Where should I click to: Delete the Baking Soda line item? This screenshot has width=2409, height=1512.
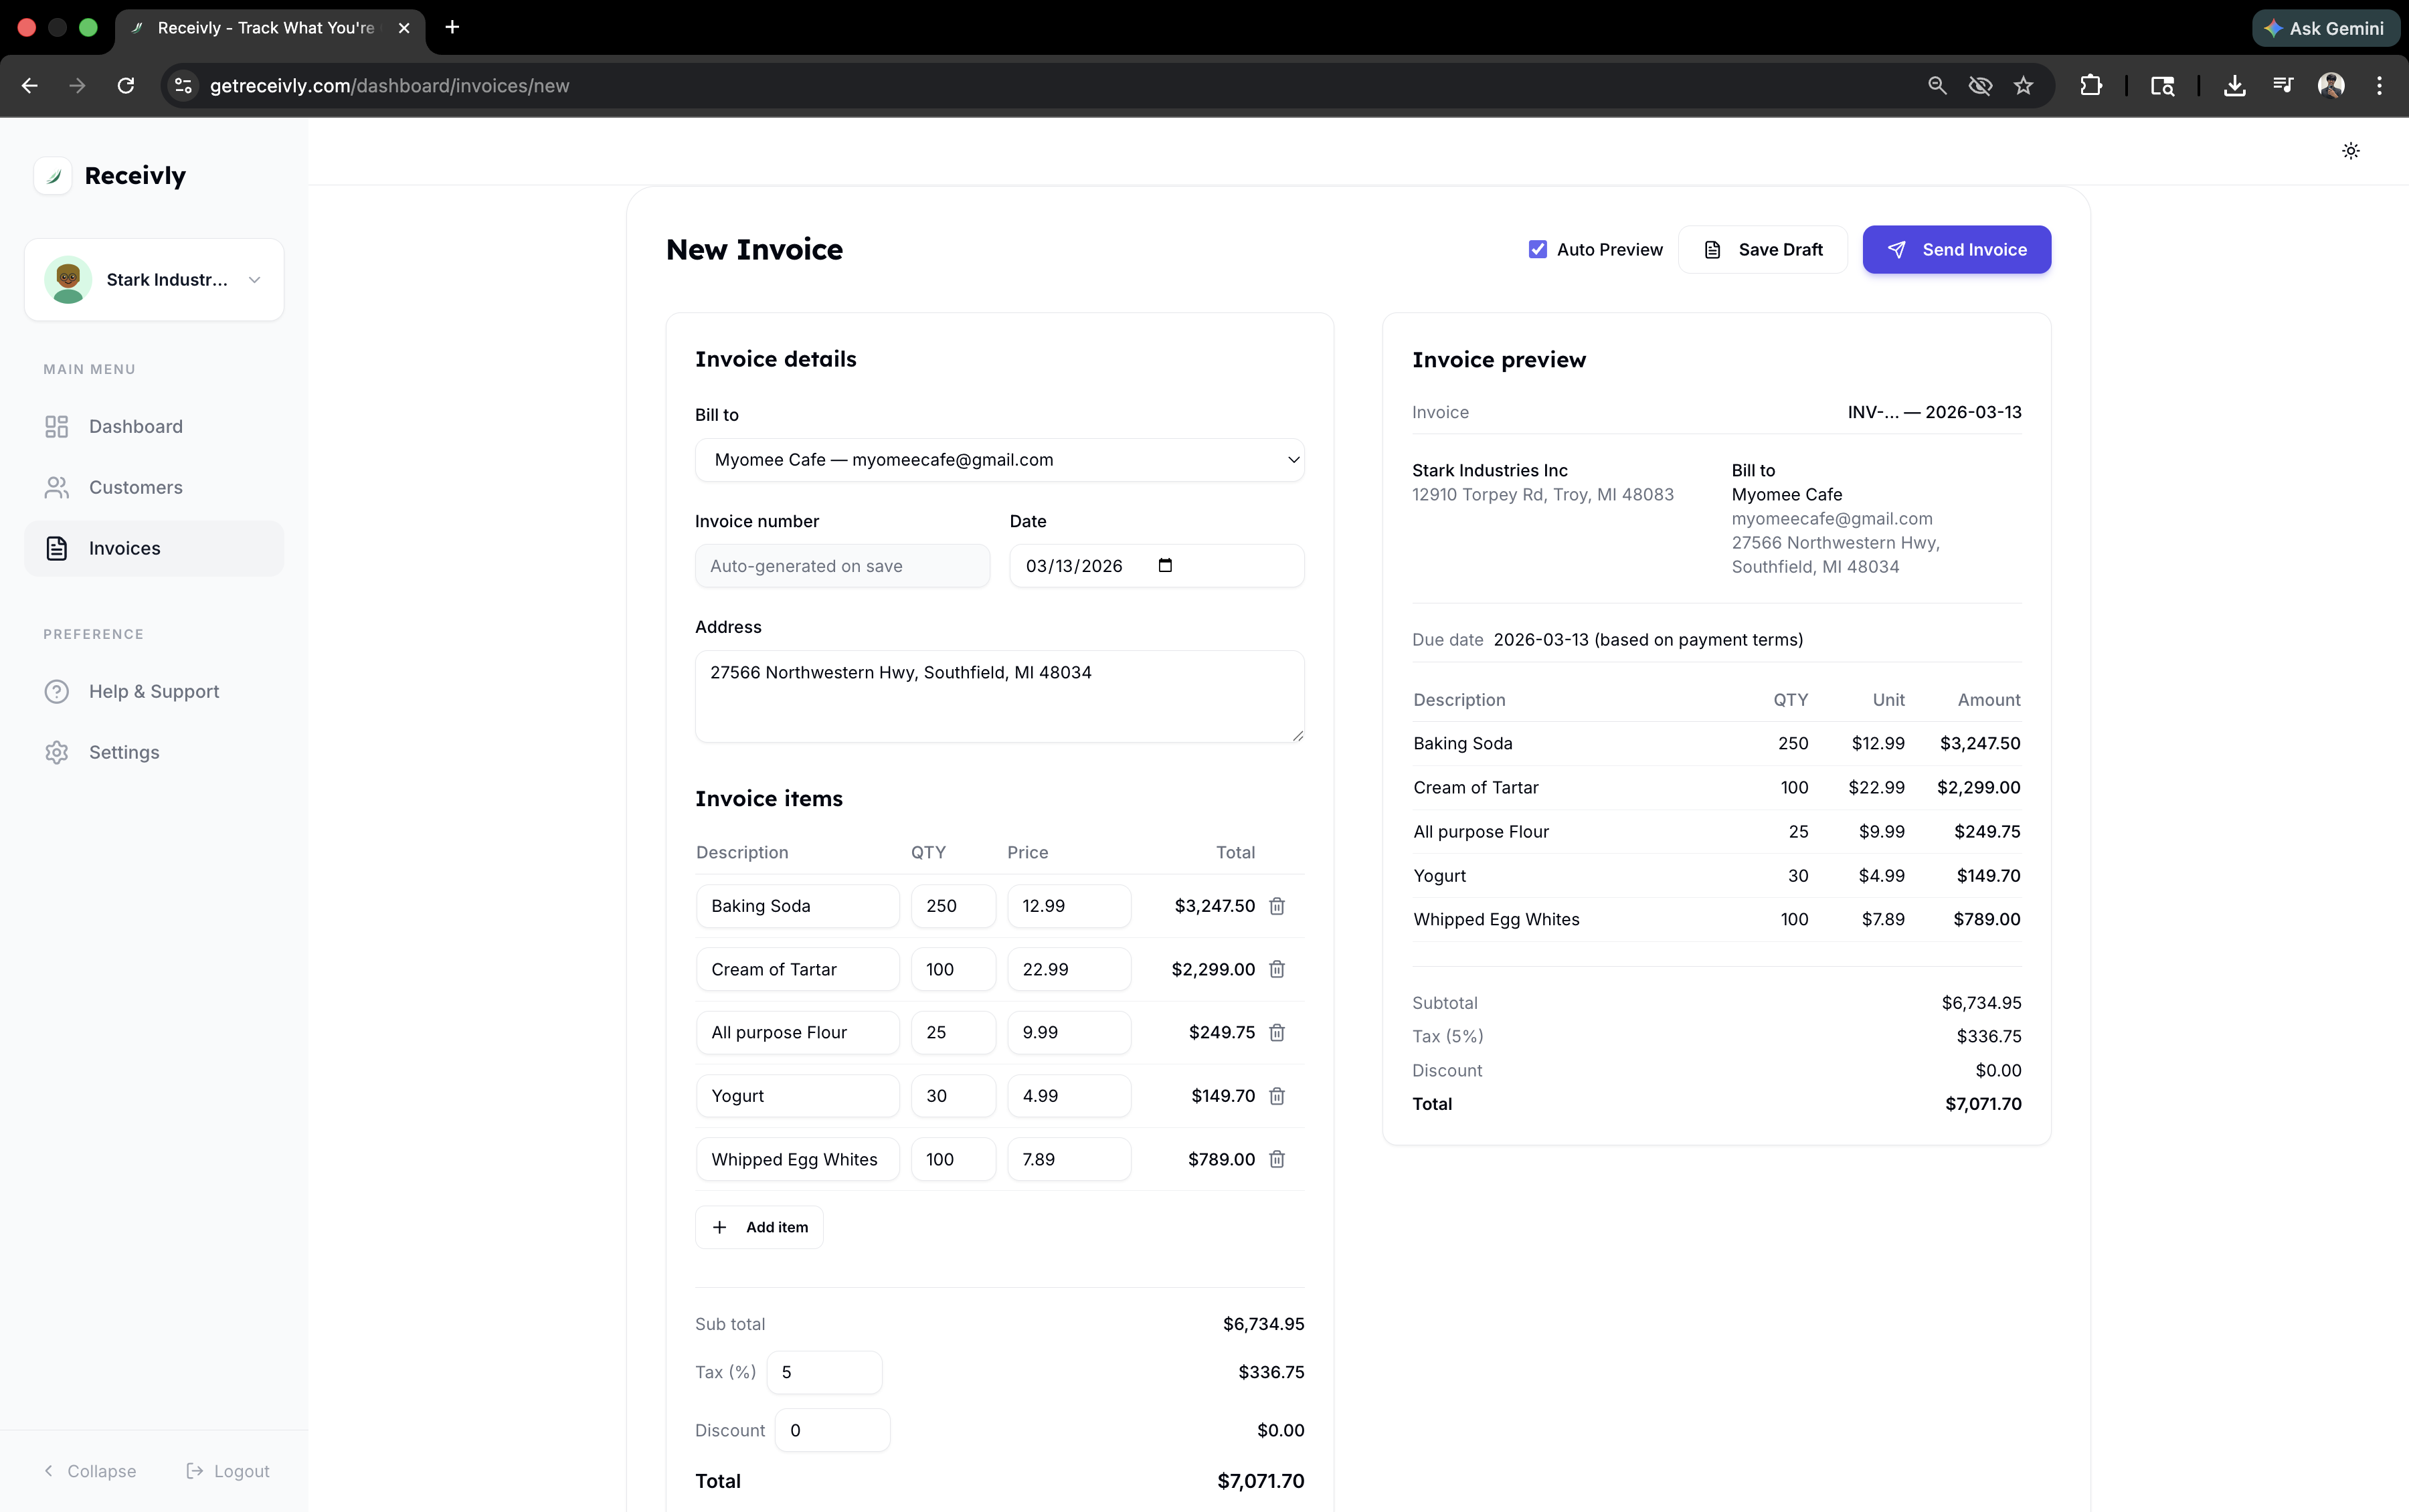pos(1277,906)
